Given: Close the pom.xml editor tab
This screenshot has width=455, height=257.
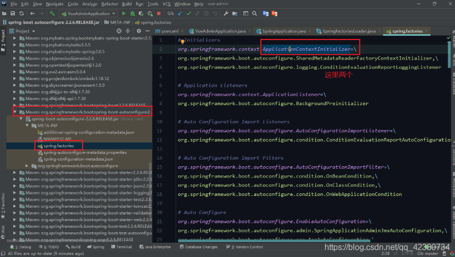Looking at the screenshot, I should [182, 31].
